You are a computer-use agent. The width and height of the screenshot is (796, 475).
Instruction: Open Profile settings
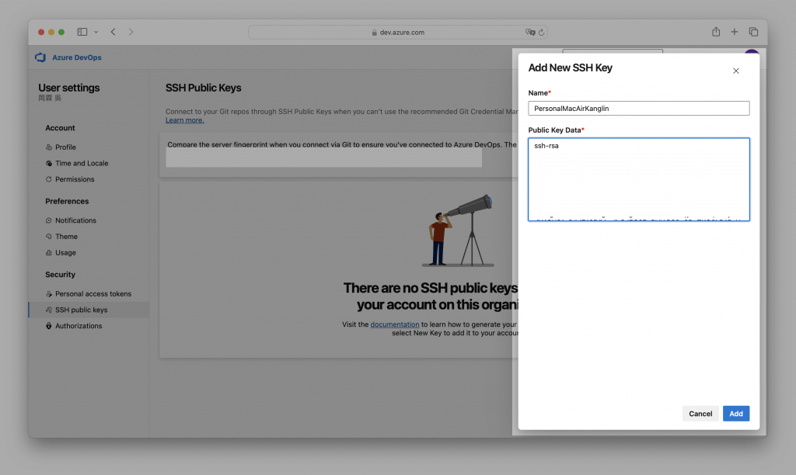coord(65,147)
